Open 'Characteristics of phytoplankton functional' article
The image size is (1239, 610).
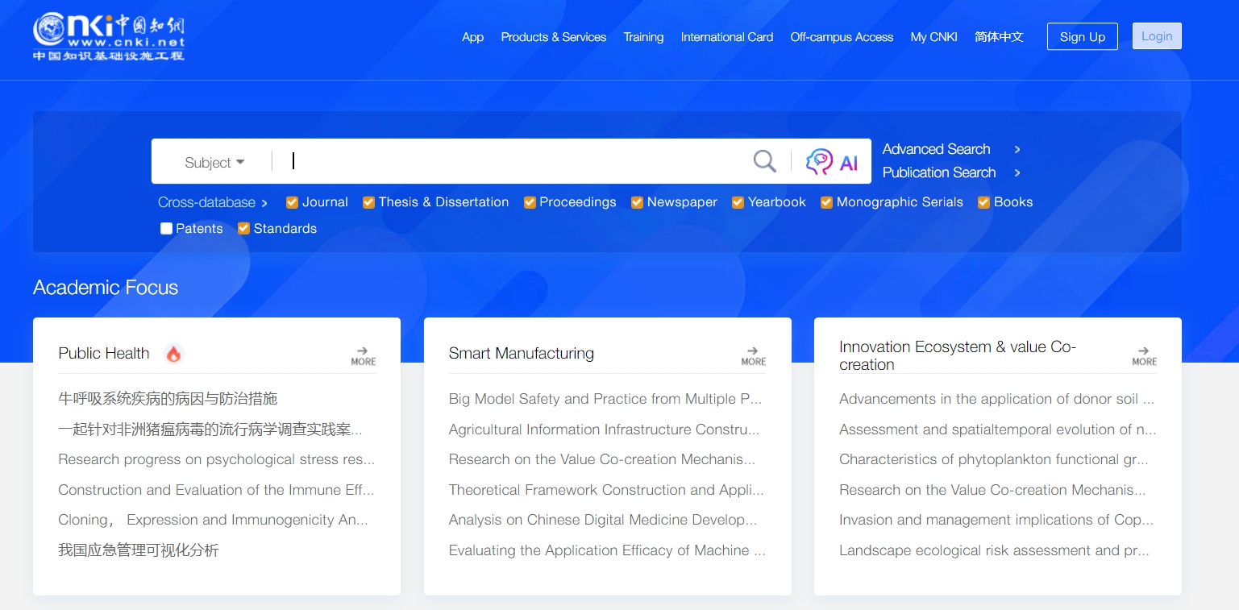pos(994,459)
